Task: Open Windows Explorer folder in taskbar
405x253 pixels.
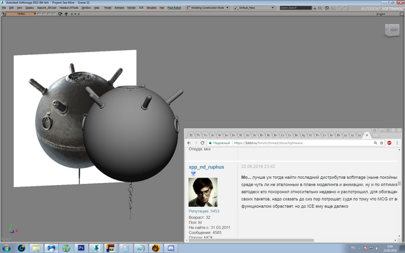Action: click(36, 248)
